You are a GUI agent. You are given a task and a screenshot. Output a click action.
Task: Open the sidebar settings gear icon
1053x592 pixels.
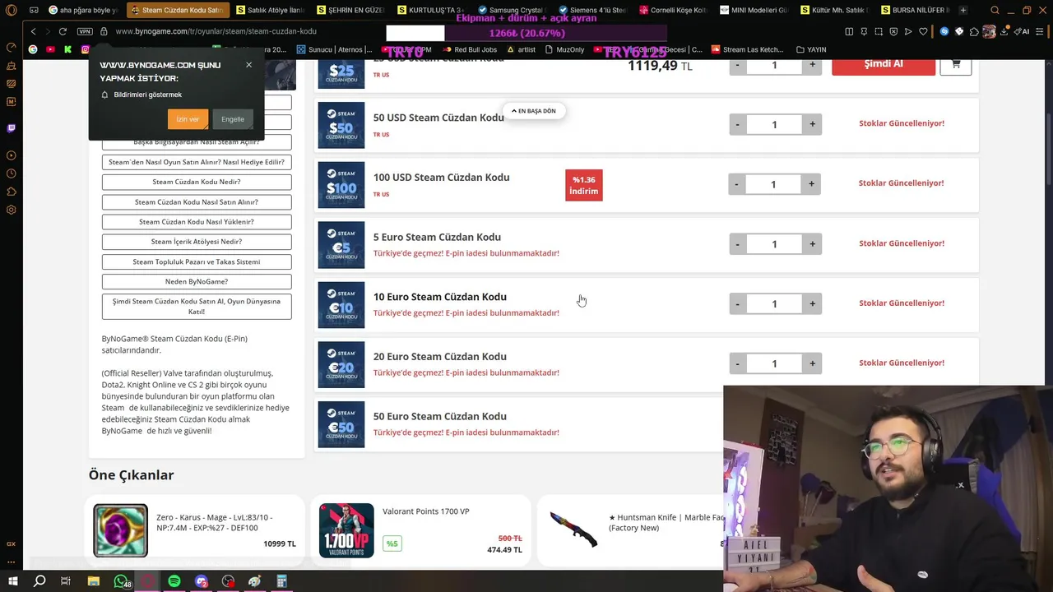11,210
